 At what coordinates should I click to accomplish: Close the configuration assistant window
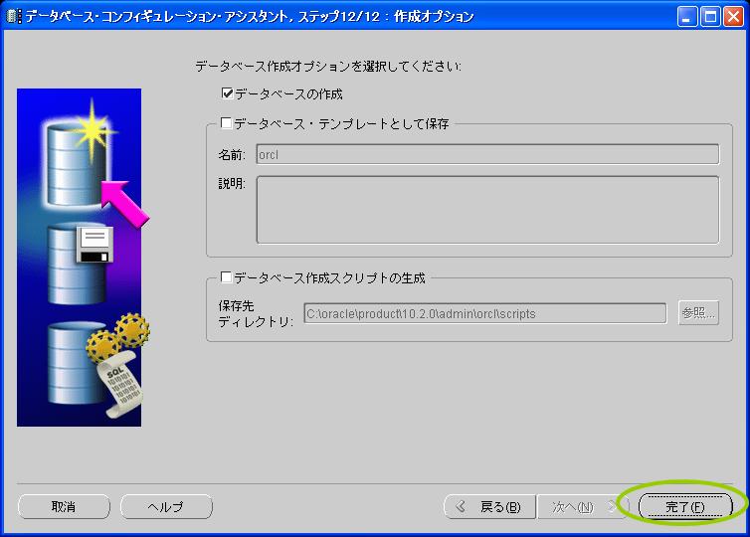pos(733,17)
